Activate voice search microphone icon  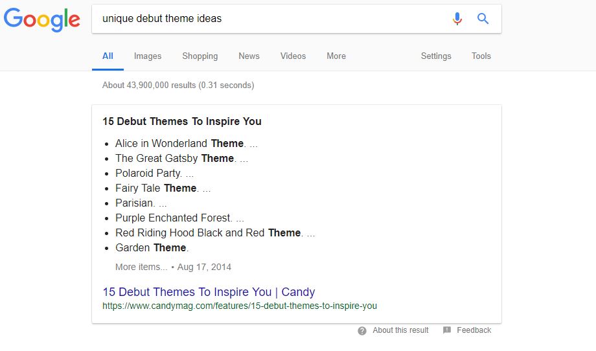[x=457, y=19]
